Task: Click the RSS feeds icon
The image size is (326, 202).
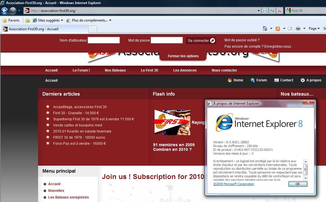Action: pos(278,28)
